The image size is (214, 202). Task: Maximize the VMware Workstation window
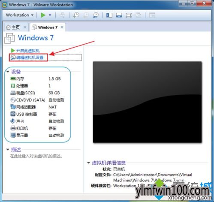(x=192, y=3)
